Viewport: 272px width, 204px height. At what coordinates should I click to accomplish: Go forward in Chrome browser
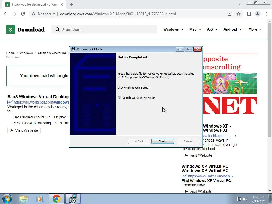pyautogui.click(x=14, y=14)
